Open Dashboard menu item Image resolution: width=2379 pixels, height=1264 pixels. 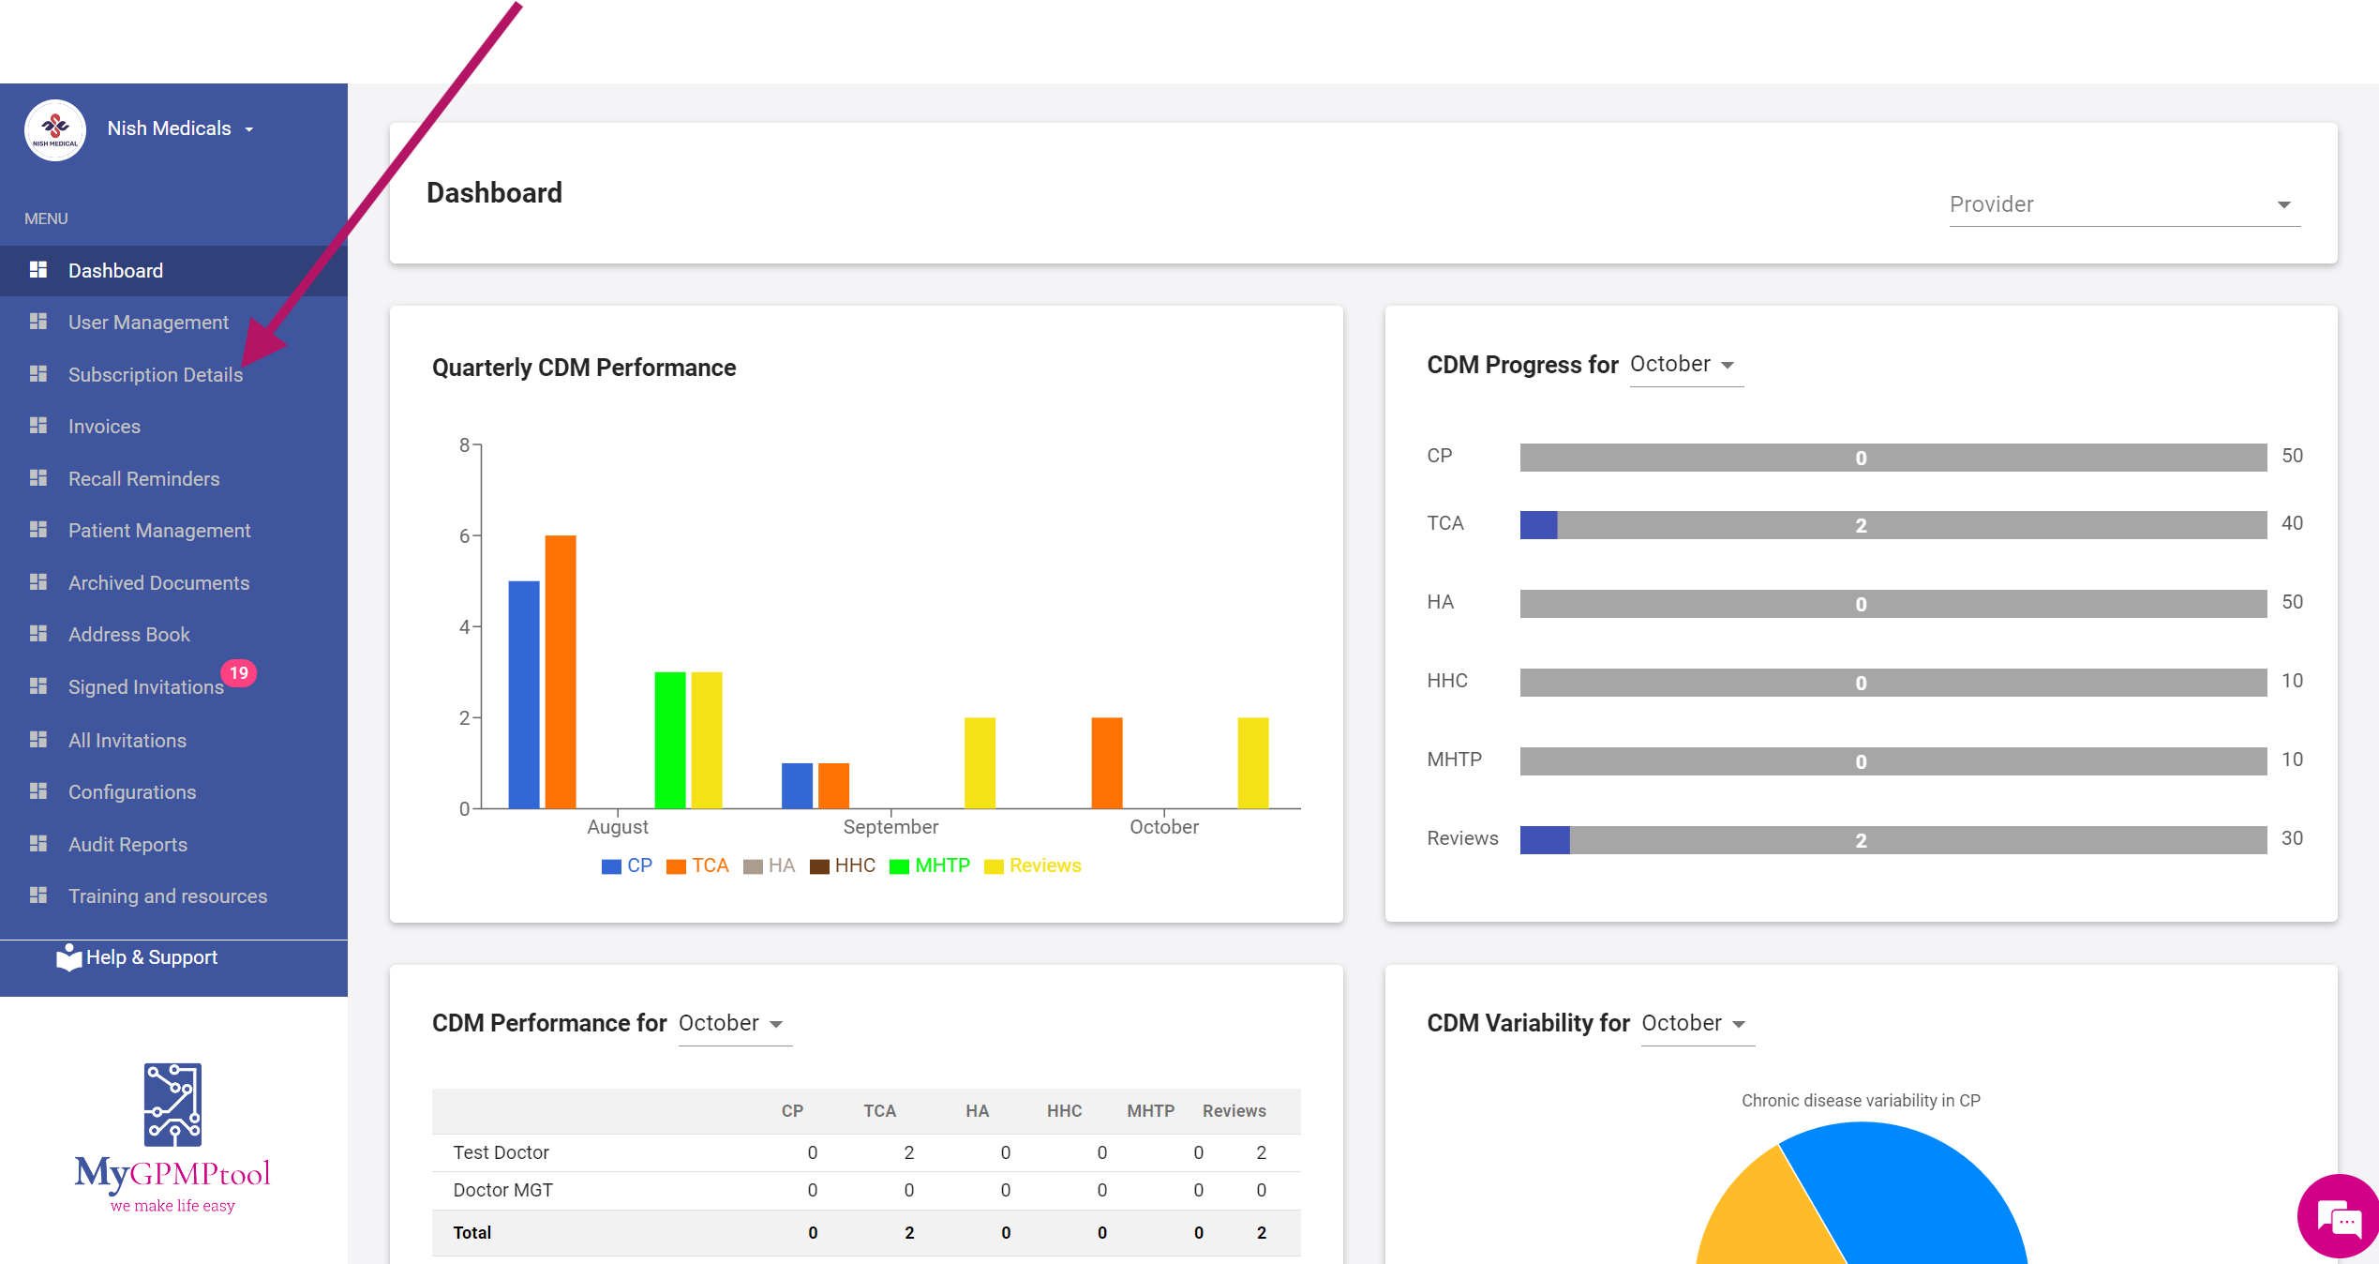[x=173, y=271]
